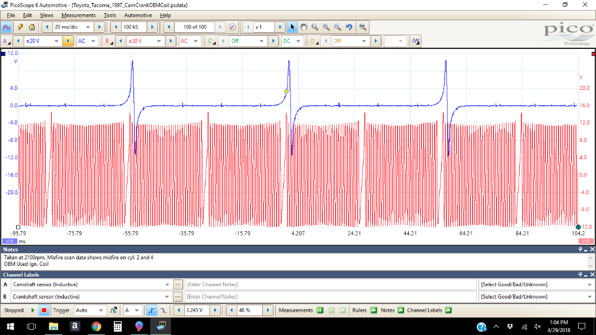Click the Home icon in toolbar
The height and width of the screenshot is (335, 596).
32,27
